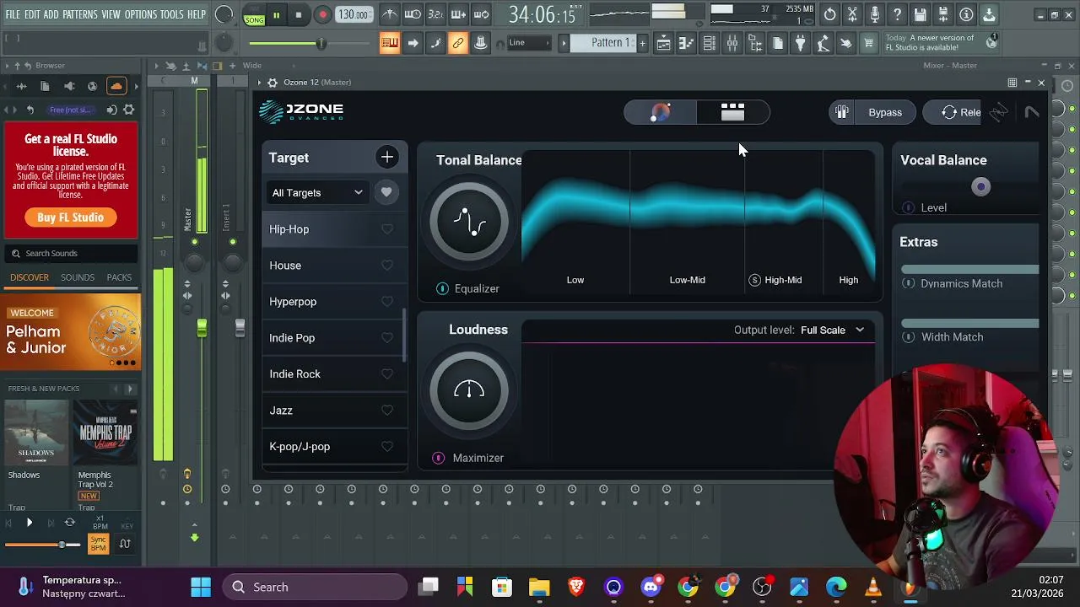Solo the High-Mid band

(755, 280)
